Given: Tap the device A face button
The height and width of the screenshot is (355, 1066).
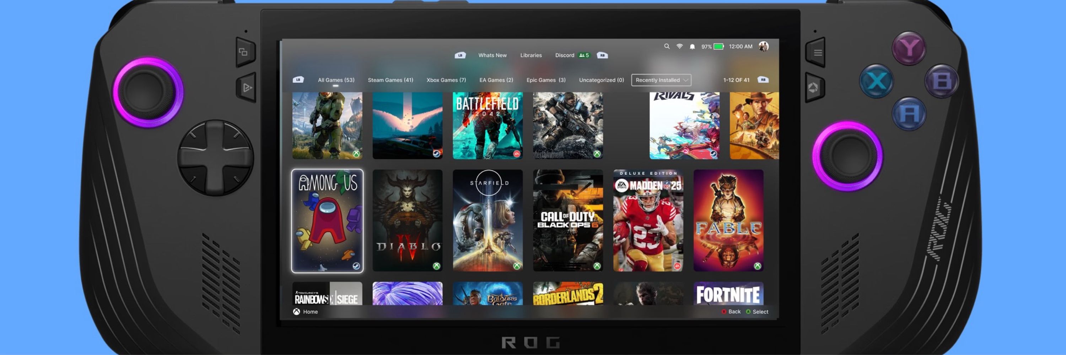Looking at the screenshot, I should [x=909, y=113].
